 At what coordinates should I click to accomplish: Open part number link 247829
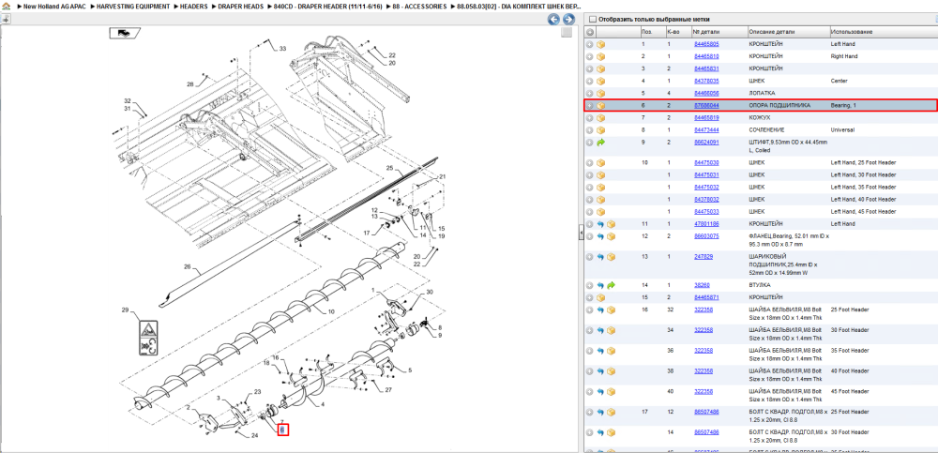tap(703, 257)
